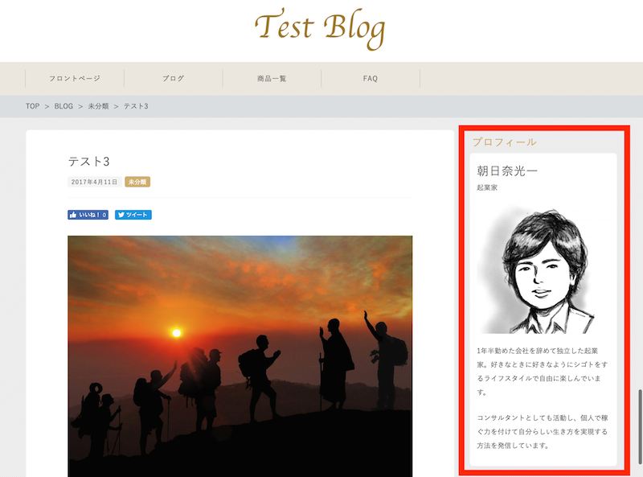Viewport: 643px width, 477px height.
Task: Click the BLOG breadcrumb link
Action: tap(63, 106)
